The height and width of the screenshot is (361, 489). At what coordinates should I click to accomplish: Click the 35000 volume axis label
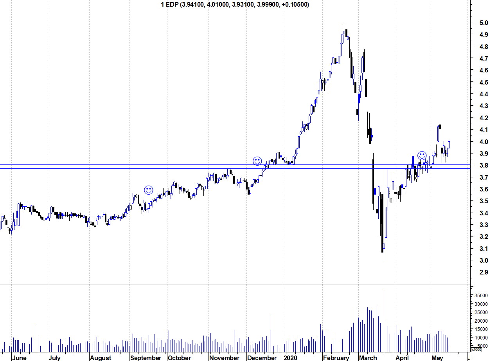click(482, 295)
